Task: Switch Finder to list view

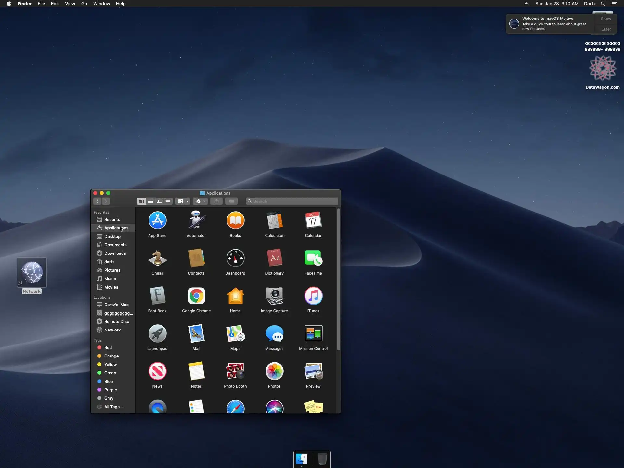Action: (x=150, y=201)
